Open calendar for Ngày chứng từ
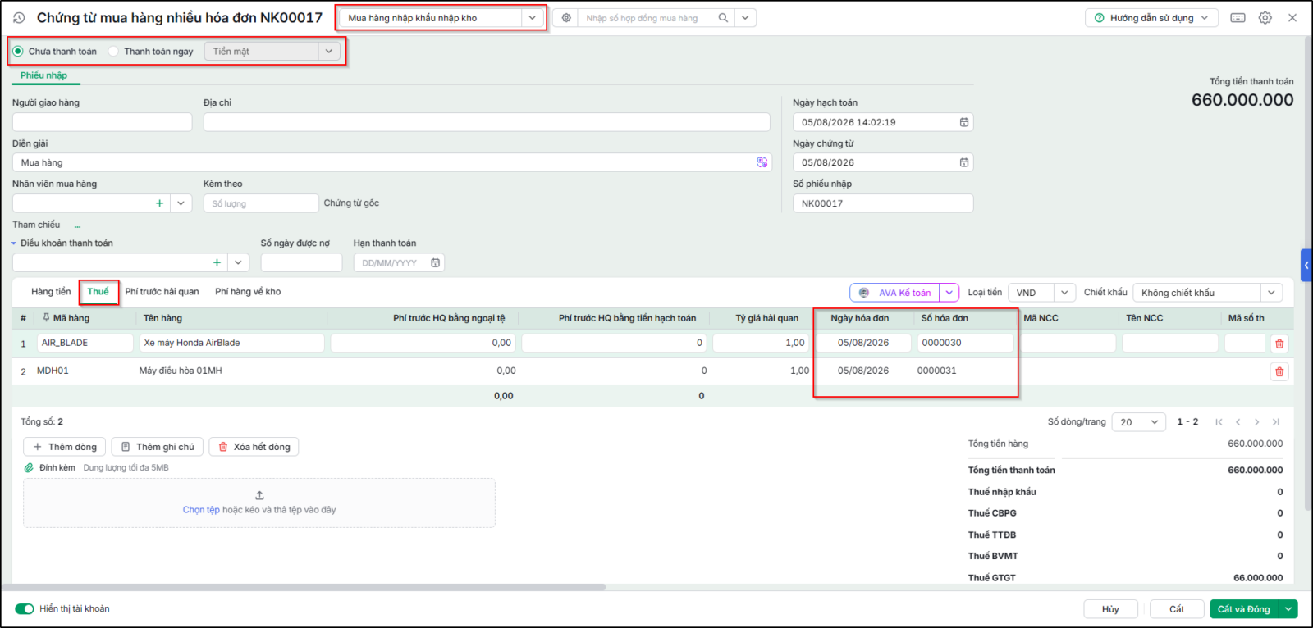Viewport: 1313px width, 628px height. pyautogui.click(x=964, y=162)
